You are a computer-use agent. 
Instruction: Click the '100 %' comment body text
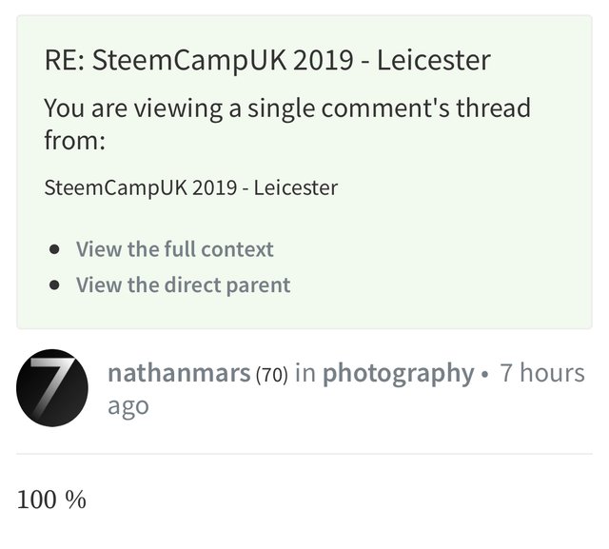[51, 500]
